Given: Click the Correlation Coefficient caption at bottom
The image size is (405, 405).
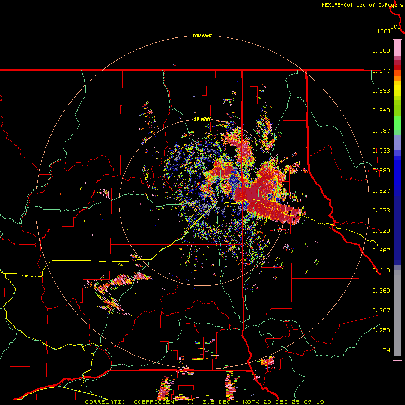Looking at the screenshot, I should pos(204,402).
